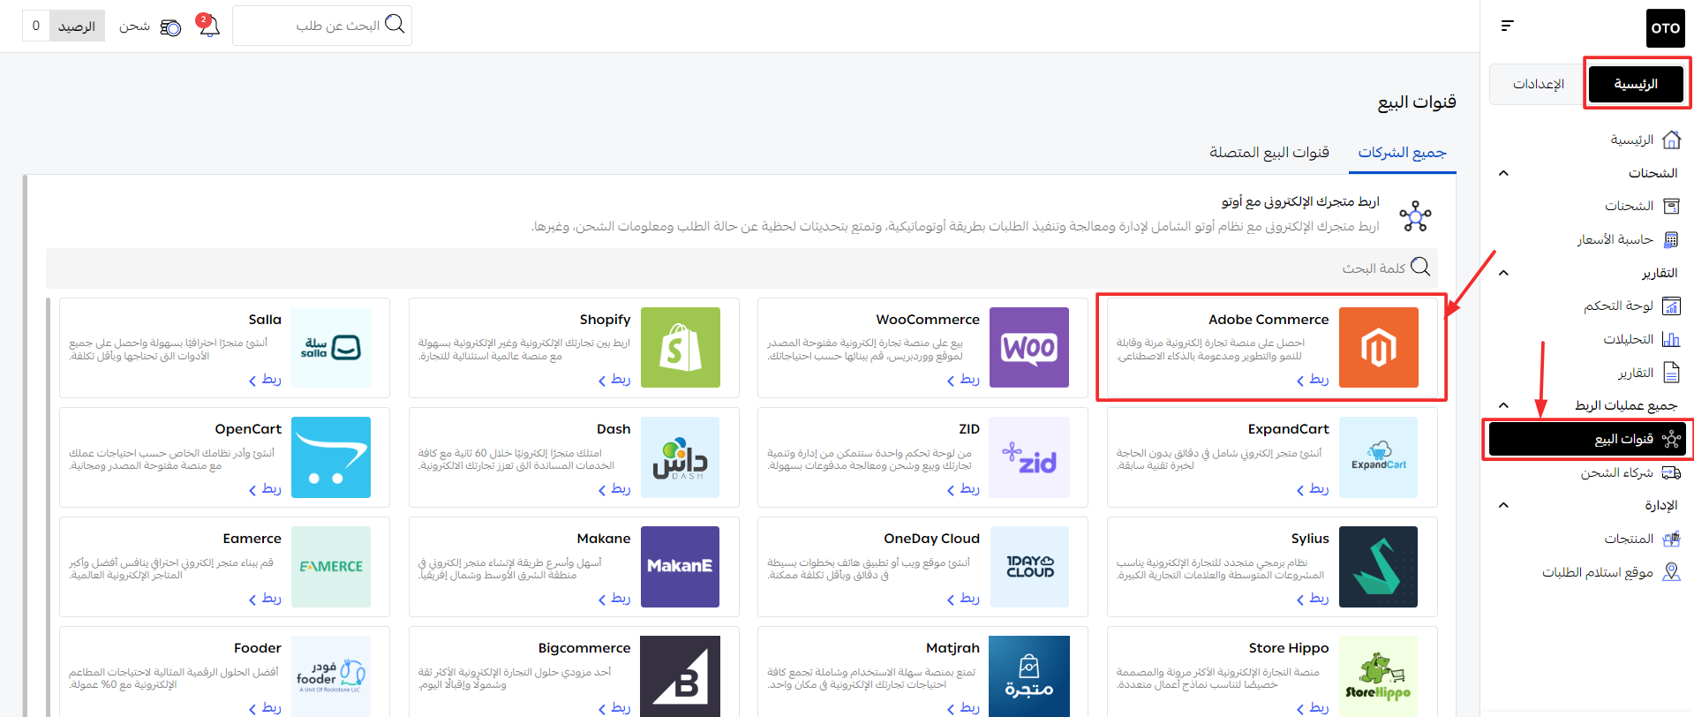The width and height of the screenshot is (1694, 717).
Task: Click the Adobe Commerce logo
Action: point(1378,347)
